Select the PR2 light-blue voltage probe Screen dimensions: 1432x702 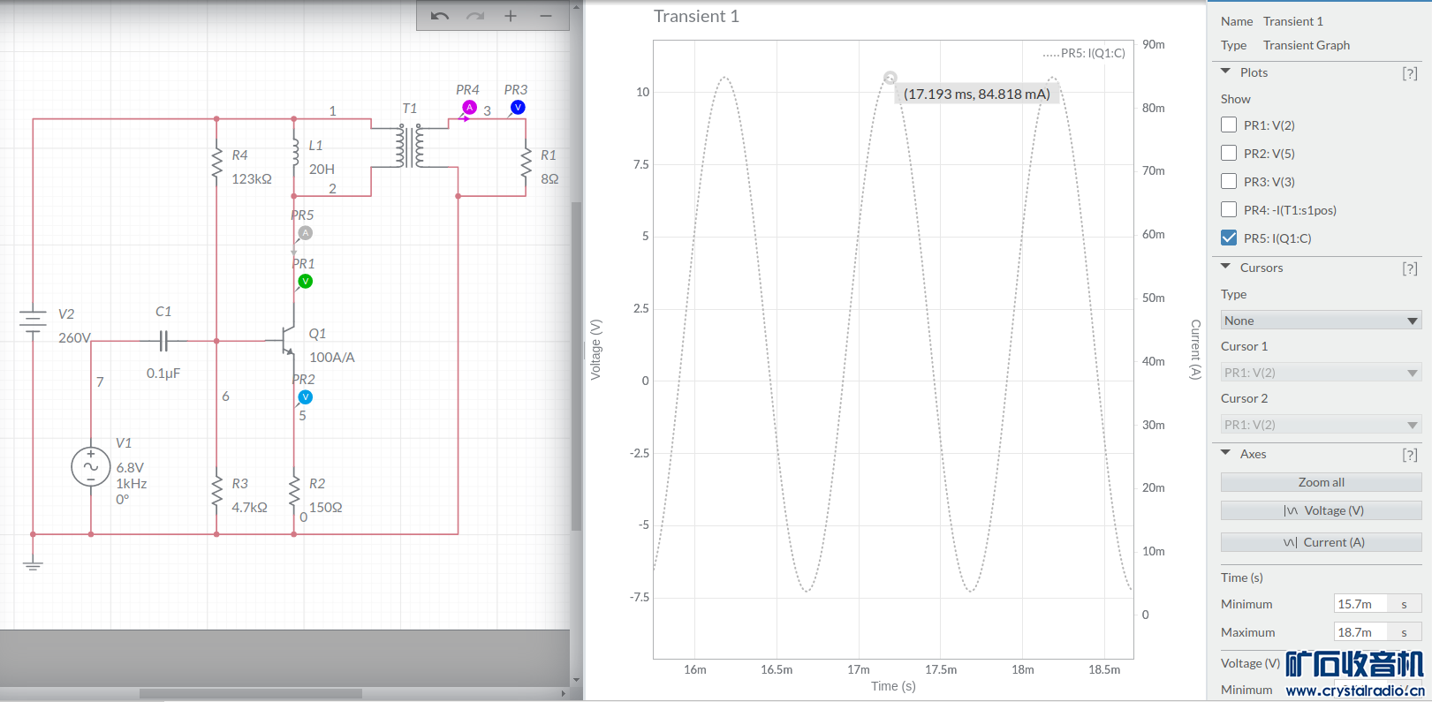(305, 397)
